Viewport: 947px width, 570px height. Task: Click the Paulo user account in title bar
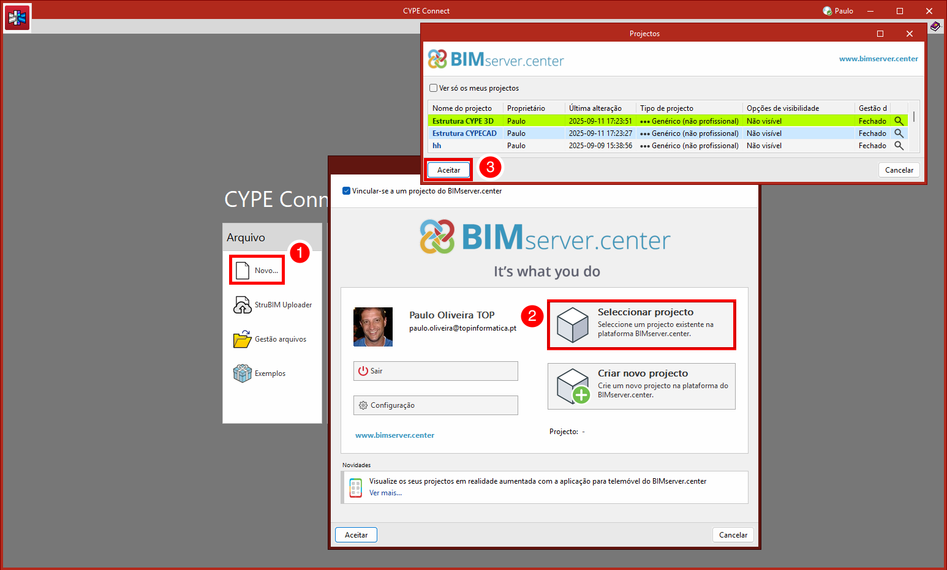[x=838, y=11]
